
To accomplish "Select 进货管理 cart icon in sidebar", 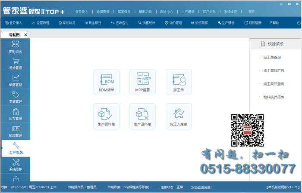I will pos(16,64).
